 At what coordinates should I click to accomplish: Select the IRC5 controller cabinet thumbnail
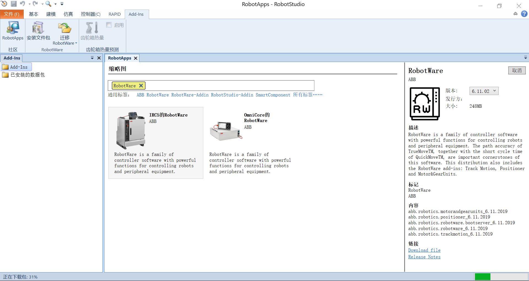pos(131,130)
